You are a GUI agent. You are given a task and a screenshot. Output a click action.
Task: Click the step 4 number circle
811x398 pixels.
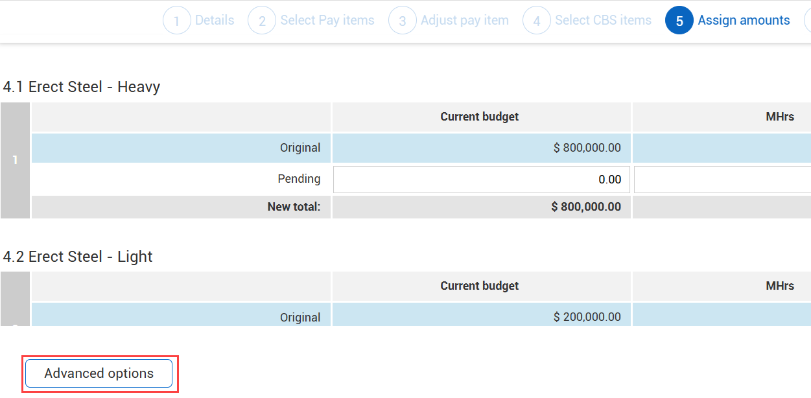coord(536,21)
